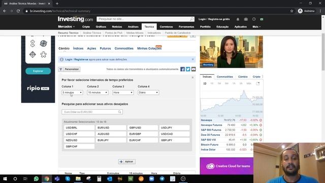Click the magnifier in asset search field
325x183 pixels.
click(120, 112)
